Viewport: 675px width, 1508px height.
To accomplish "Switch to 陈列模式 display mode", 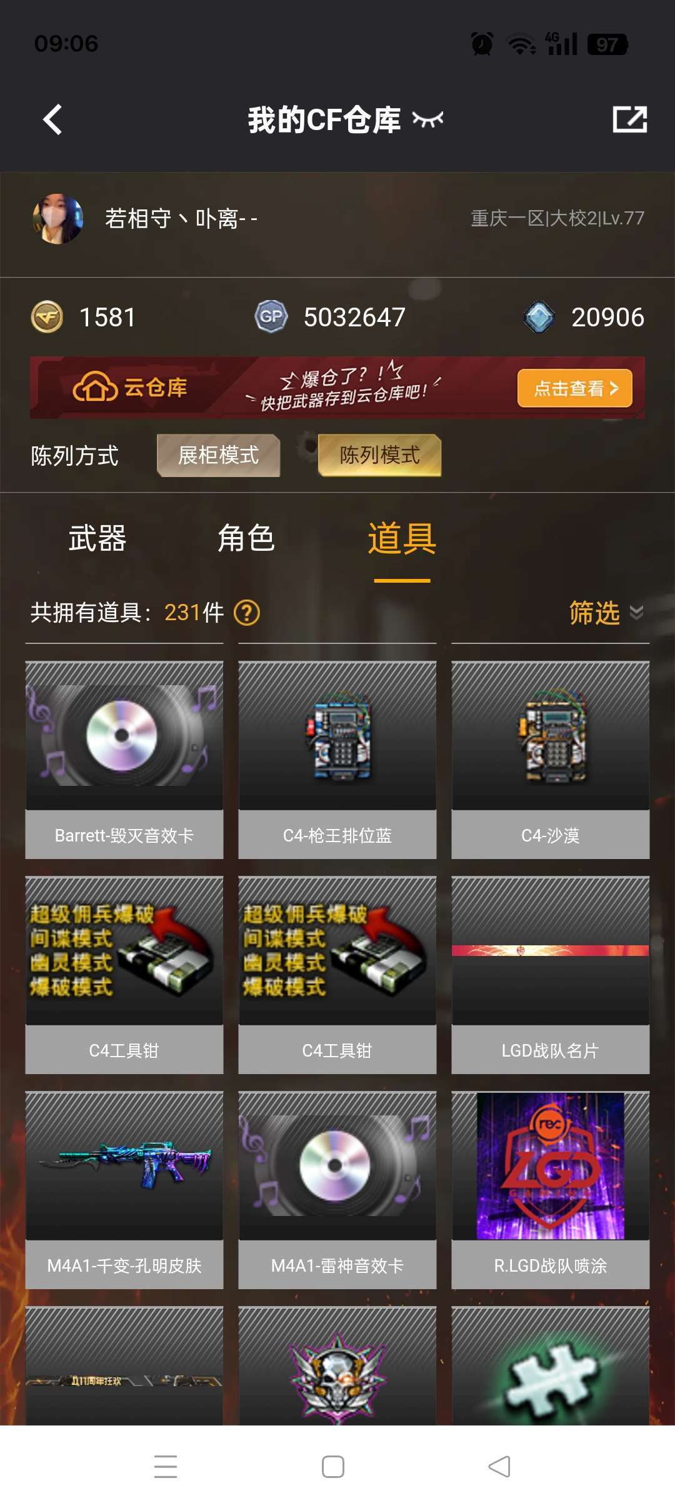I will [379, 455].
